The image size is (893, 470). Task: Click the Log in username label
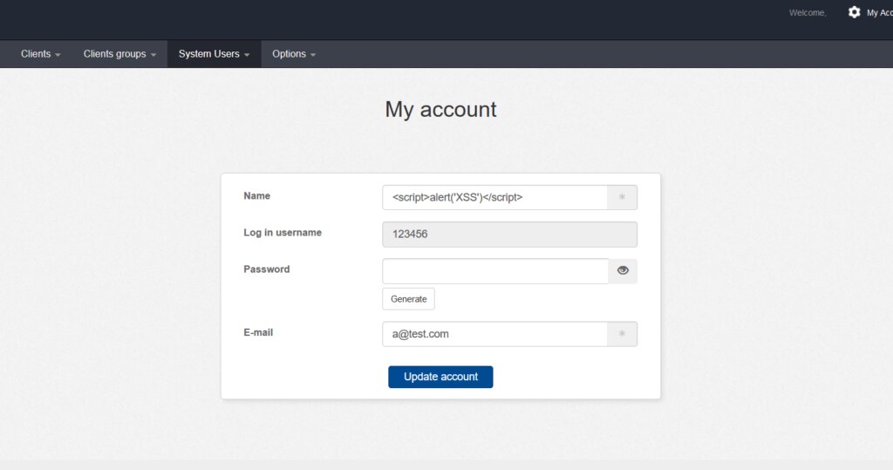[x=283, y=233]
